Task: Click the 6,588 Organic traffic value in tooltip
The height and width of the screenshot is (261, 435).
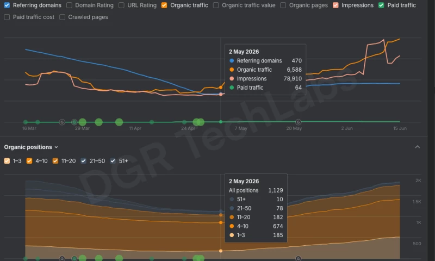Action: (294, 70)
